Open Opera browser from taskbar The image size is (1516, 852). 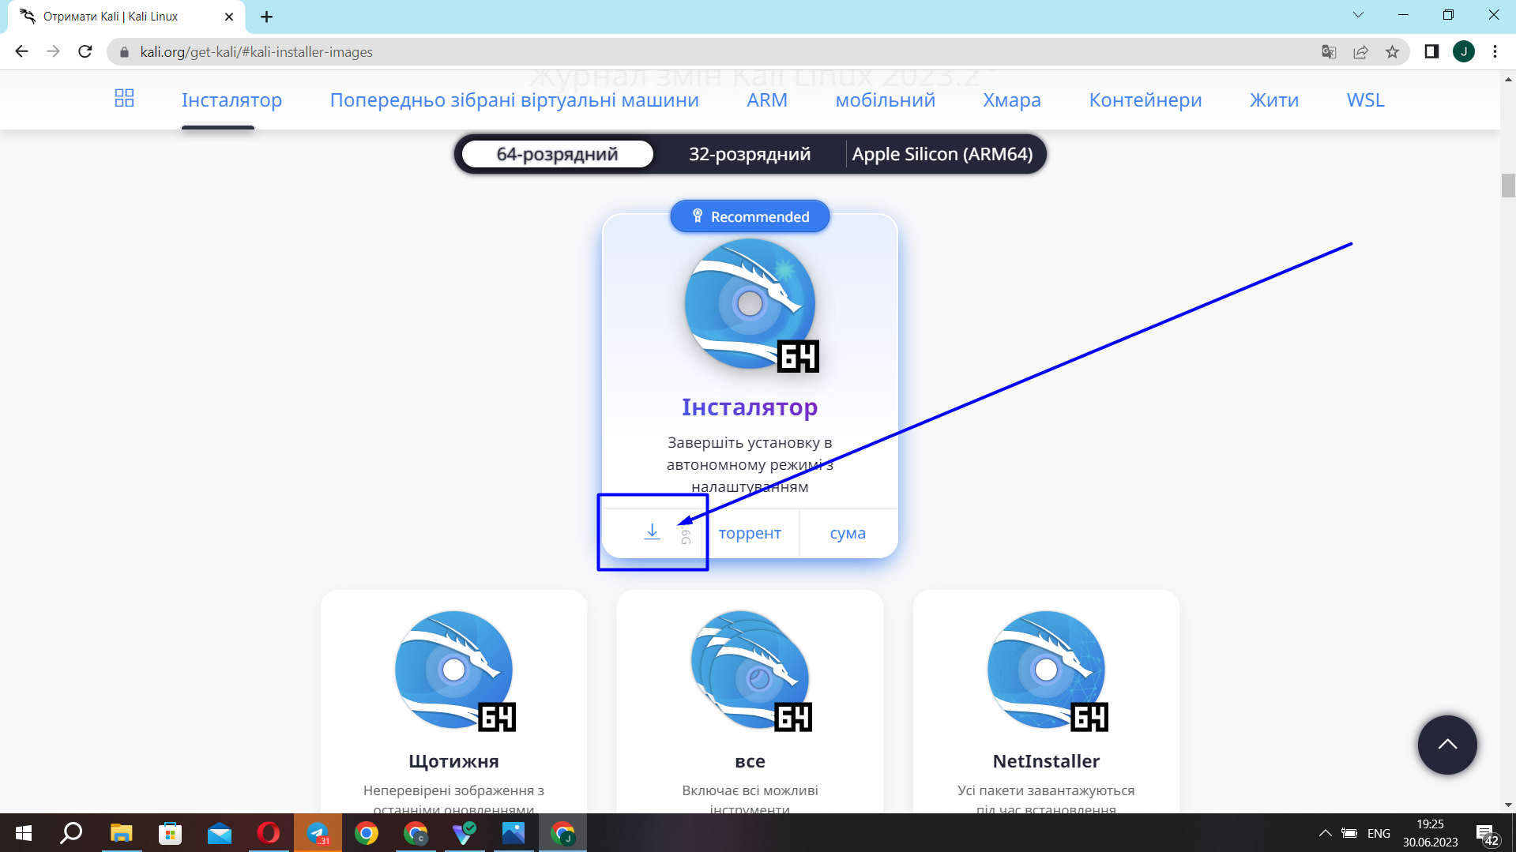point(268,833)
